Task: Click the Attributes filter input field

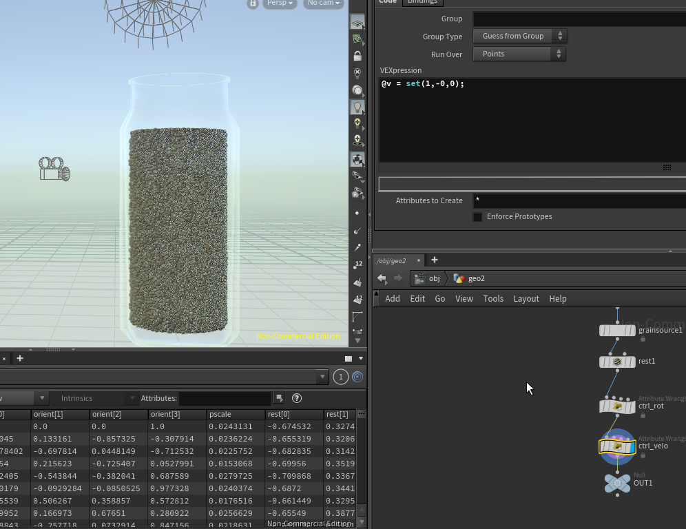Action: click(x=225, y=398)
